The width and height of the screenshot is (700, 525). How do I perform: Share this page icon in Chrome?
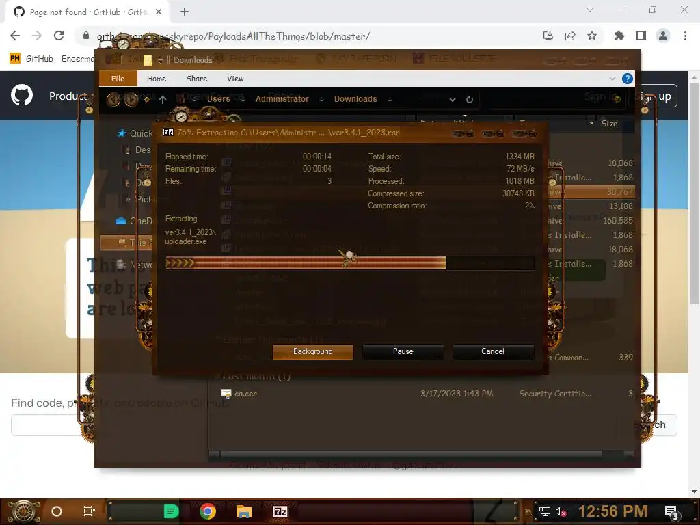tap(570, 36)
